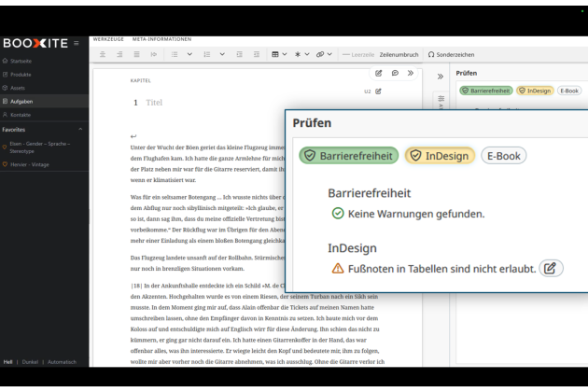Click the green checkmark beside Keine Warnungen gefunden
Image resolution: width=588 pixels, height=392 pixels.
338,214
